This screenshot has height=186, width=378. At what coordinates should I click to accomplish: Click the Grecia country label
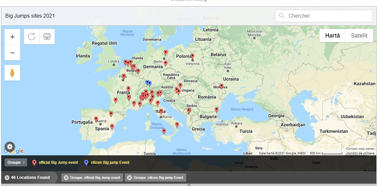coord(198,129)
